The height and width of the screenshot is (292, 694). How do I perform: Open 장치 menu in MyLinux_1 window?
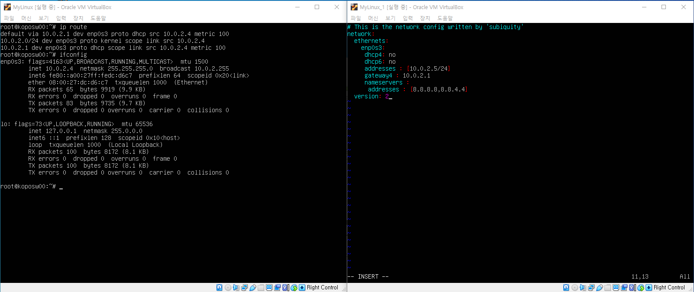(425, 18)
